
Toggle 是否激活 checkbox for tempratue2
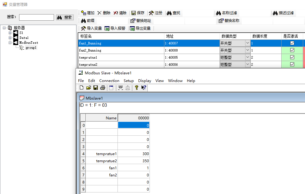coord(292,64)
